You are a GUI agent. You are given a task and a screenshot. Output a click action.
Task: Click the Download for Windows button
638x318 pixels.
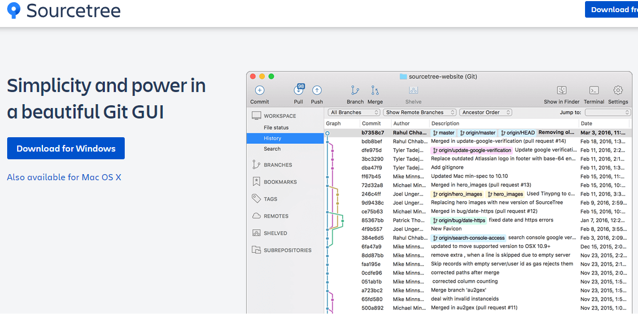point(66,148)
